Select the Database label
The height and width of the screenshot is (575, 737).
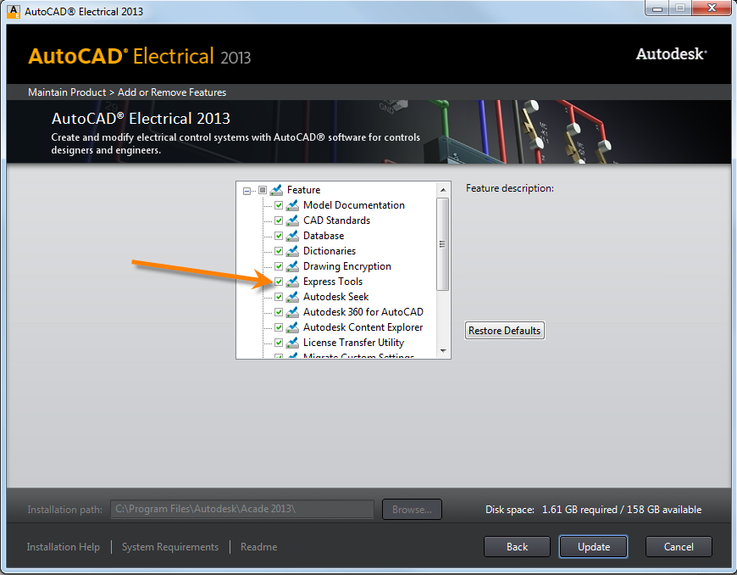[x=324, y=236]
